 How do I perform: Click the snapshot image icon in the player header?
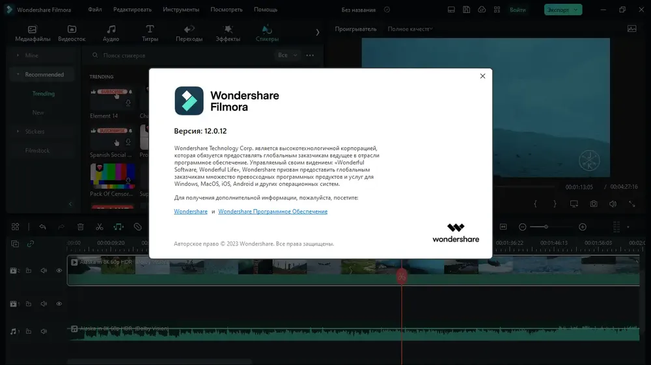pos(632,29)
